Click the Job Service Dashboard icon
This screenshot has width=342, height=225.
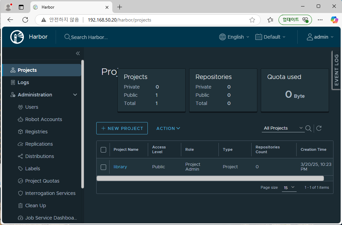[20, 218]
